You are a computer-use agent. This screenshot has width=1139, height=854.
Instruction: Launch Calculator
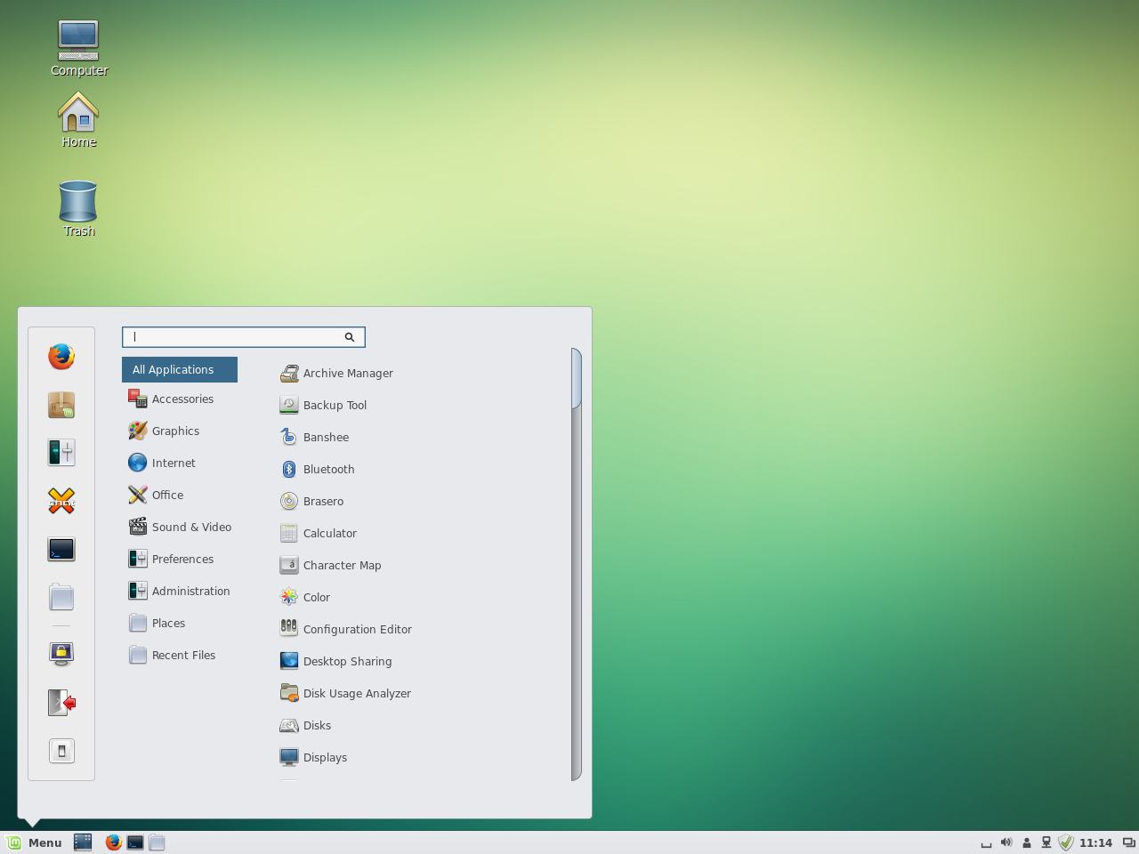tap(319, 534)
